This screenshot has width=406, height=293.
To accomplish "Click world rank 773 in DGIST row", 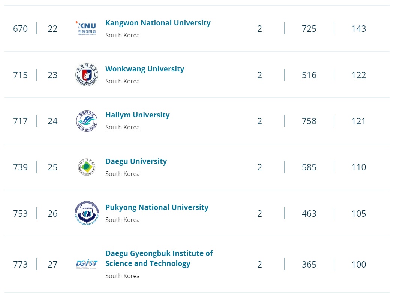I will point(20,265).
